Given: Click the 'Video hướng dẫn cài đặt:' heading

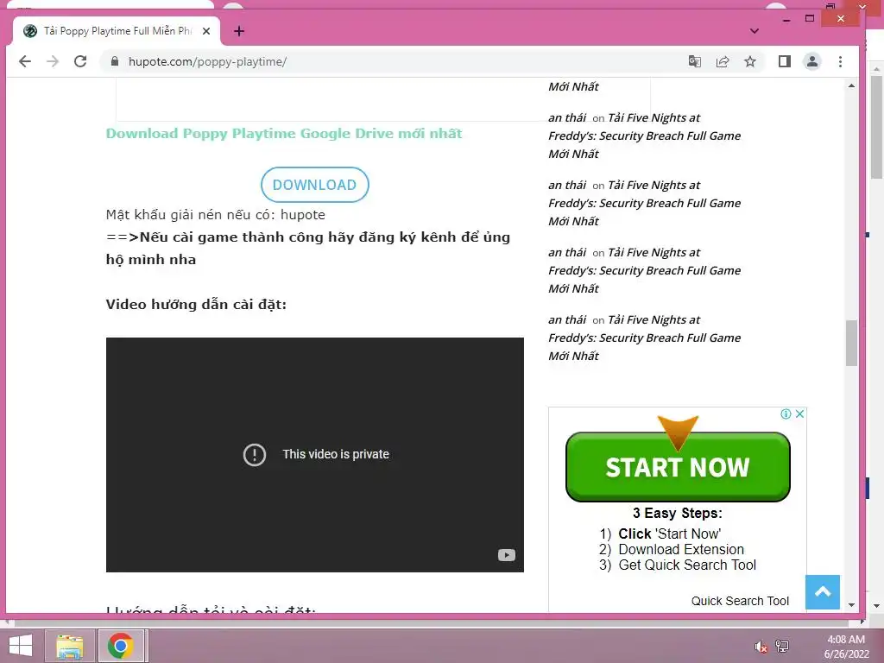Looking at the screenshot, I should 196,305.
